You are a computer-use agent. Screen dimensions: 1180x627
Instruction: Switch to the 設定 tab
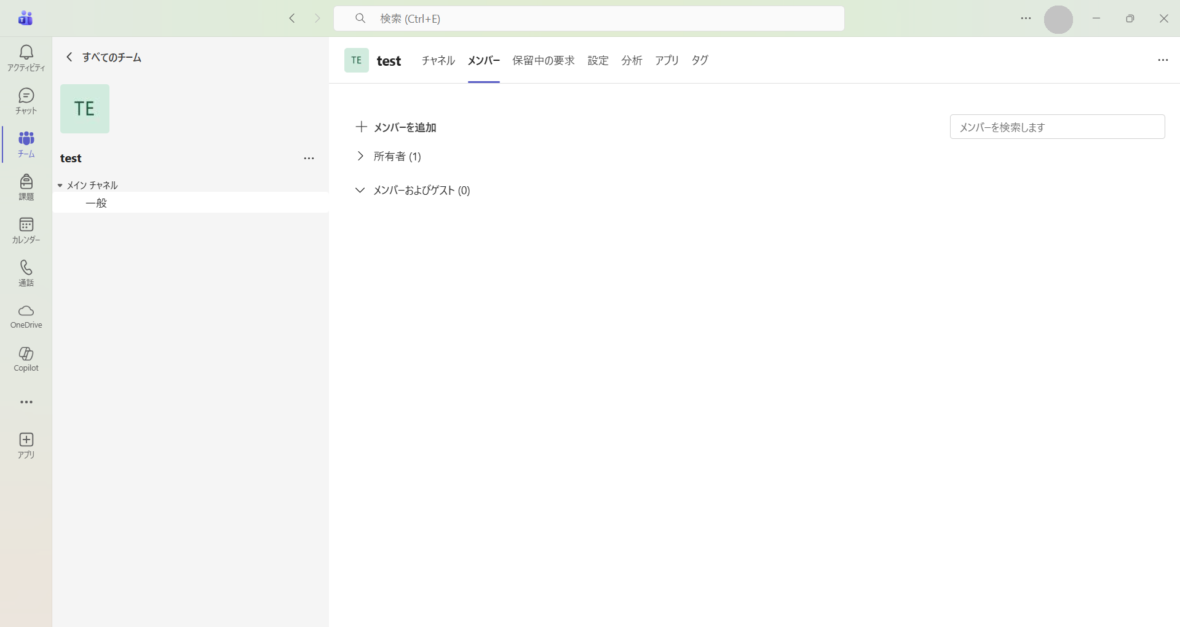click(x=598, y=60)
